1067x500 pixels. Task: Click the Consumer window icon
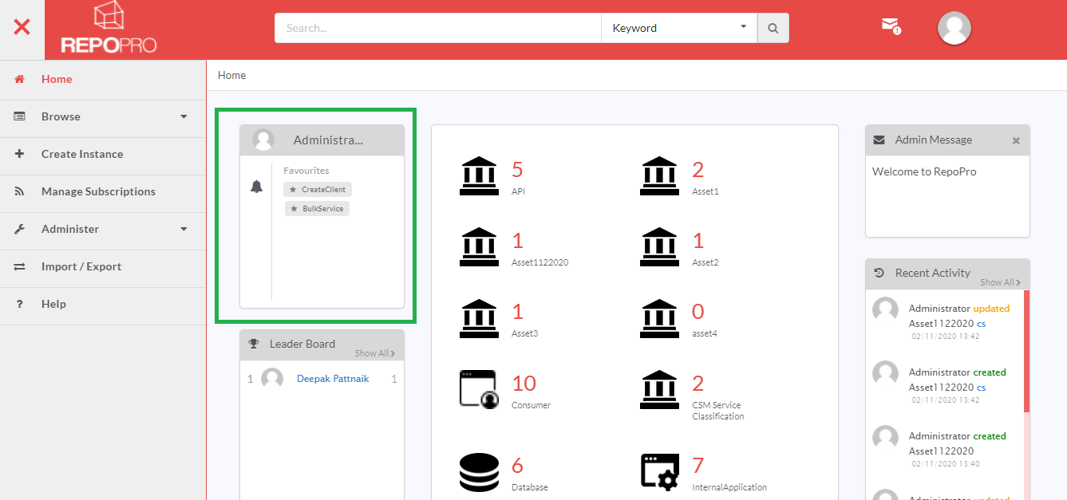click(x=479, y=389)
